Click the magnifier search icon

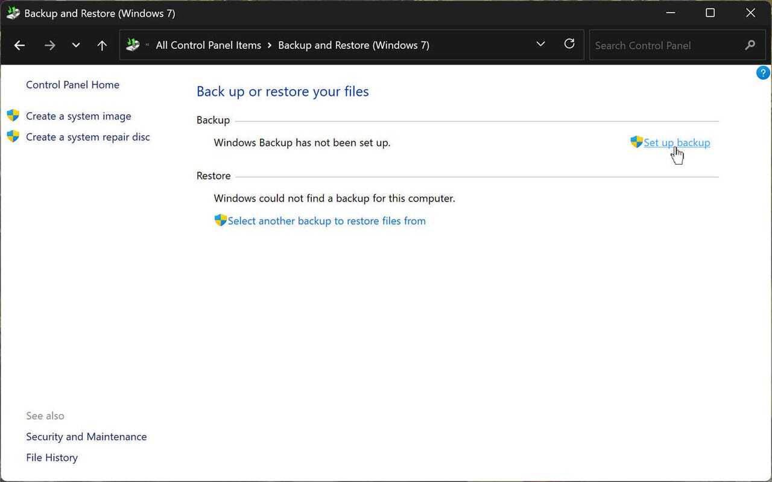pos(750,45)
